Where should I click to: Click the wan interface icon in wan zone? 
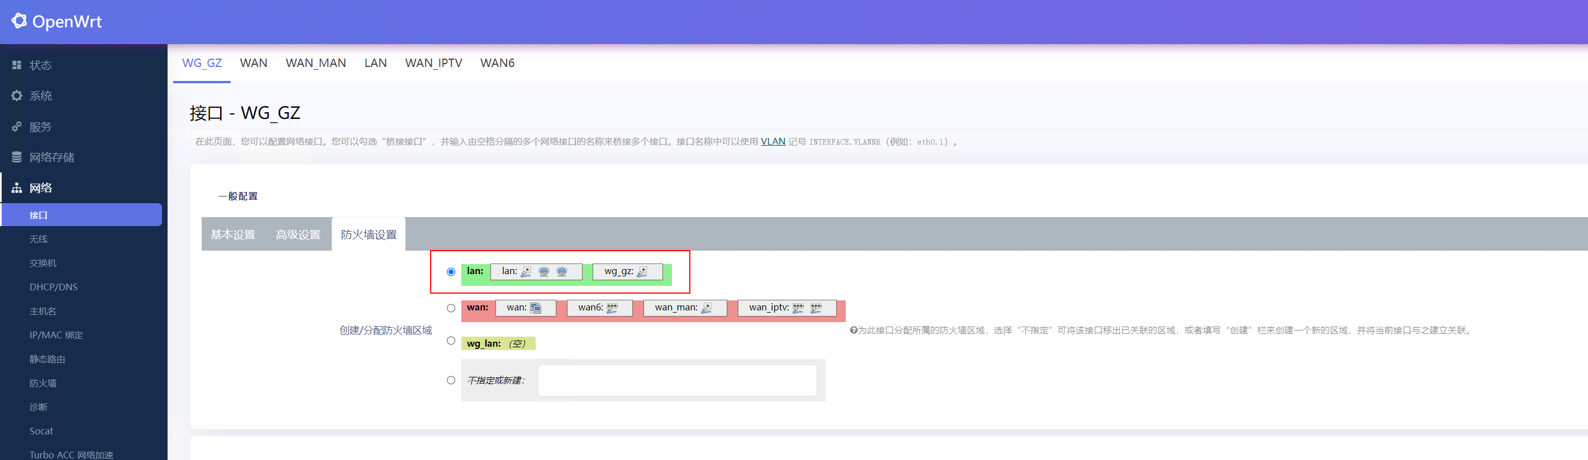click(535, 308)
